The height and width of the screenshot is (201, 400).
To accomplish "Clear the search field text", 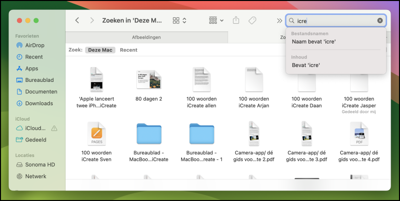I will click(380, 21).
